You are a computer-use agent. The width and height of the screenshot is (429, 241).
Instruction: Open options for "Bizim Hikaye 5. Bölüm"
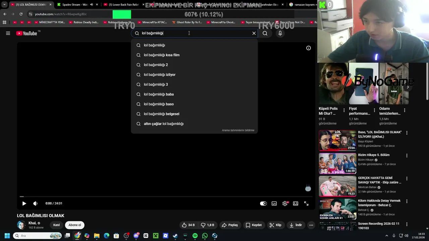click(407, 156)
